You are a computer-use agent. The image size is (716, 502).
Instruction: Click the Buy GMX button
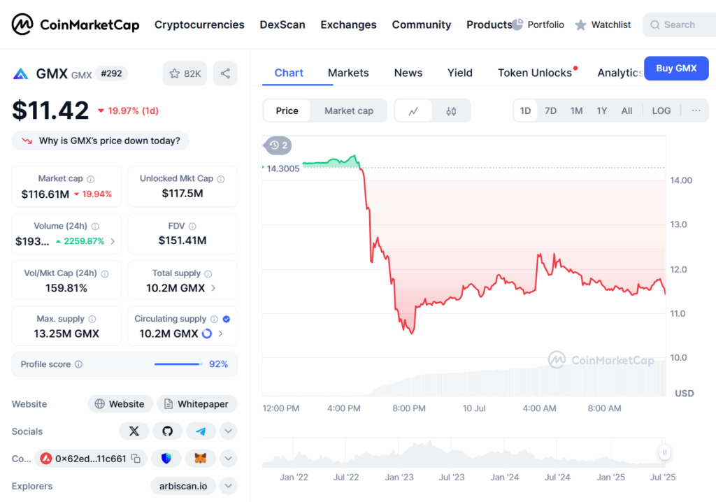676,68
